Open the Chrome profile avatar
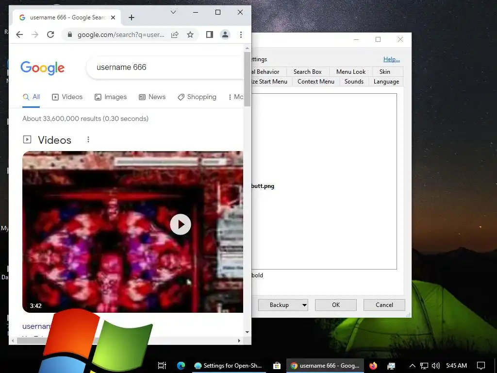Screen dimensions: 497x373 tap(225, 34)
